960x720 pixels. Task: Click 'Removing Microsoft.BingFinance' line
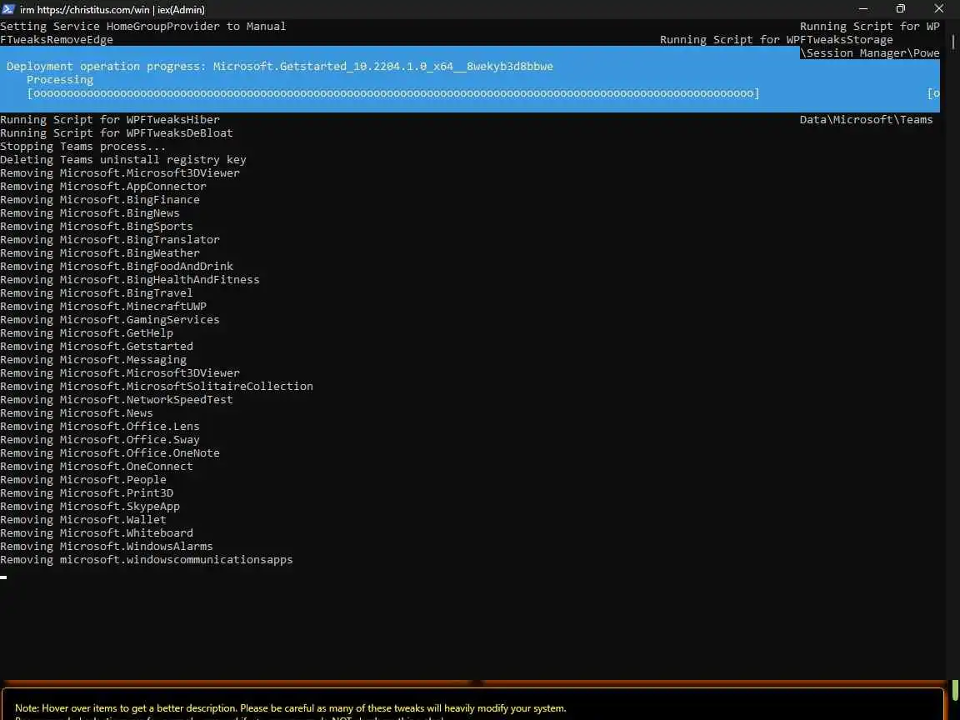(100, 200)
